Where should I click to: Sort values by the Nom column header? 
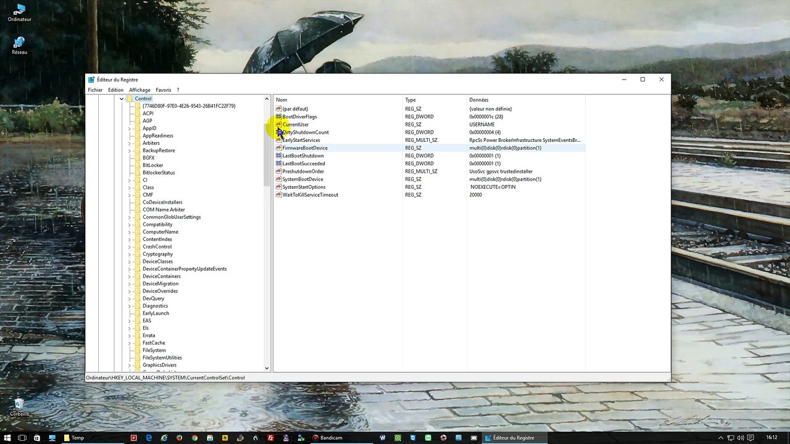pyautogui.click(x=338, y=100)
